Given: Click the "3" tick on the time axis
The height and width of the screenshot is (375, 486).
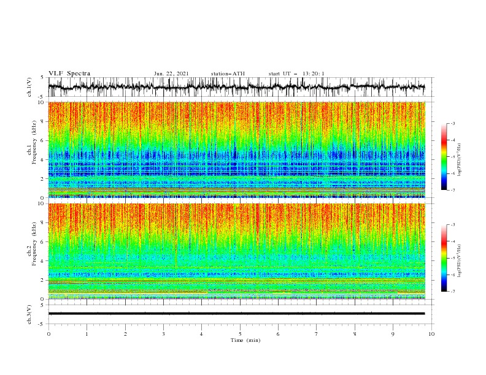Looking at the screenshot, I should point(163,334).
